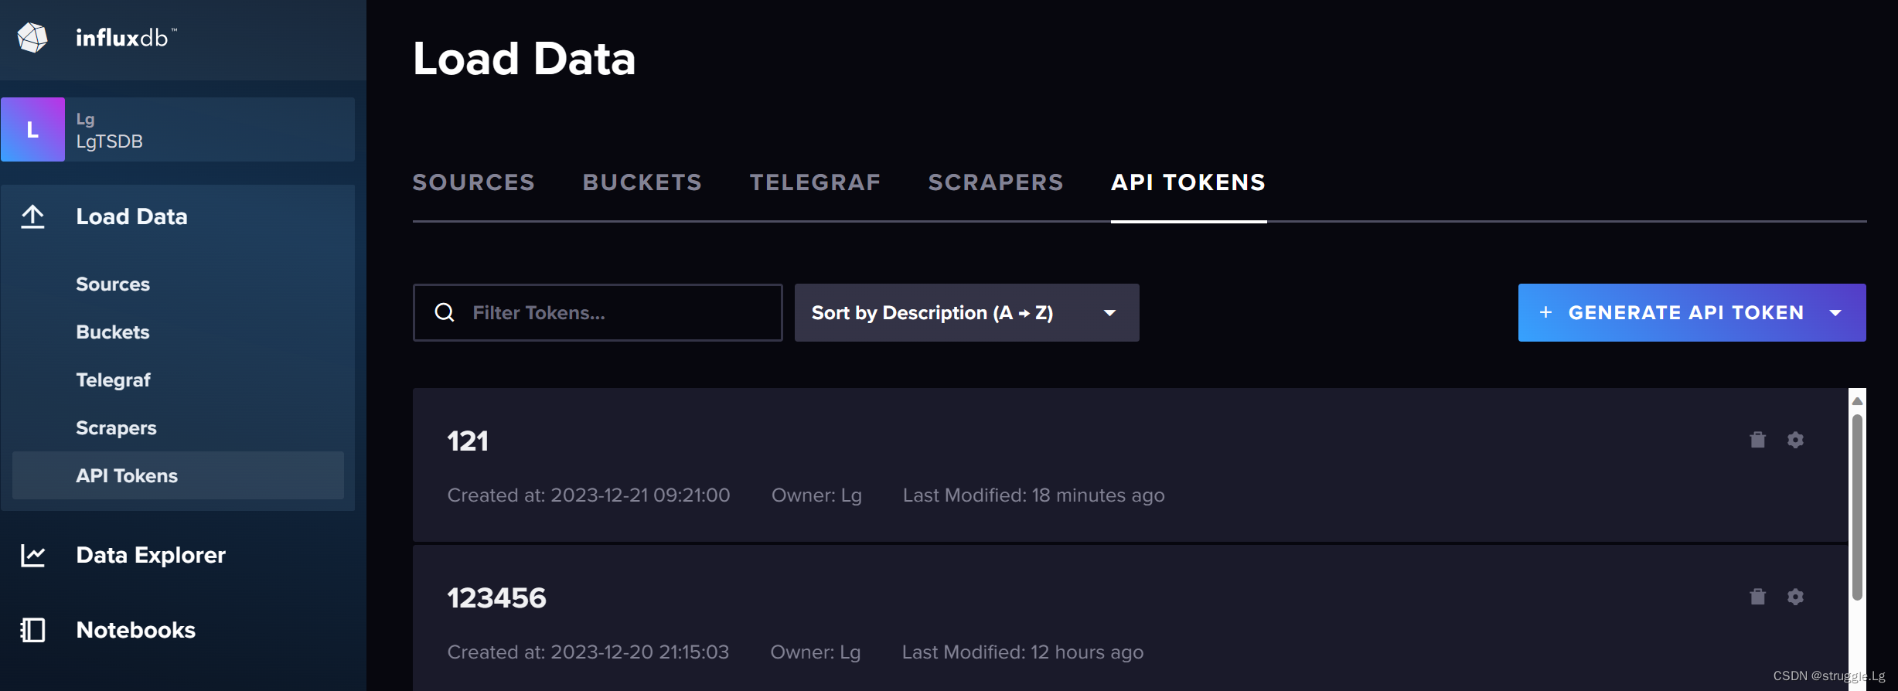Open the Lg LgTSDB organization switcher
Screen dimensions: 1898x691
coord(178,130)
